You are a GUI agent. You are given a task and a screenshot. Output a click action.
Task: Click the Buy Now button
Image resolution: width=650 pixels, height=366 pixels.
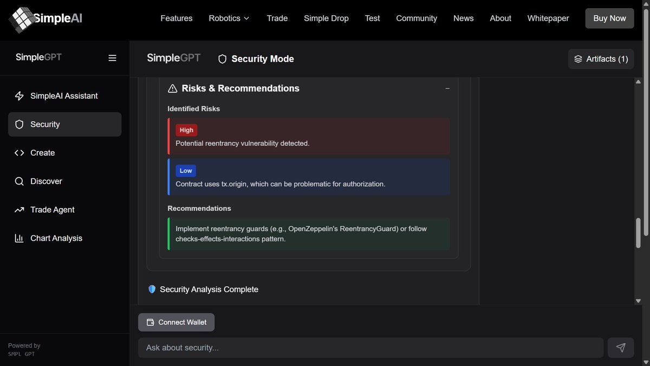click(x=610, y=18)
